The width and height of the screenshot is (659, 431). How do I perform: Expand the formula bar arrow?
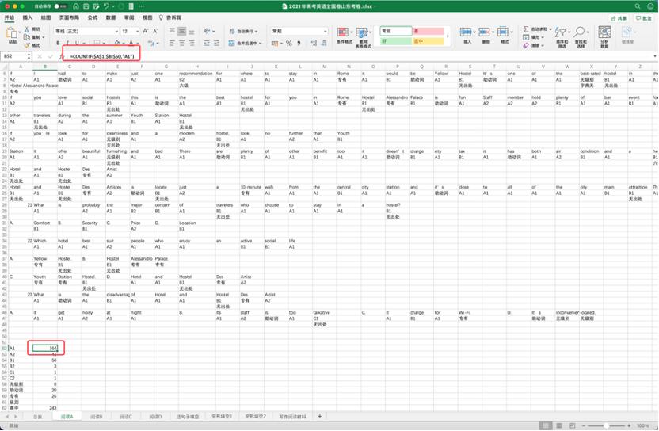click(655, 56)
